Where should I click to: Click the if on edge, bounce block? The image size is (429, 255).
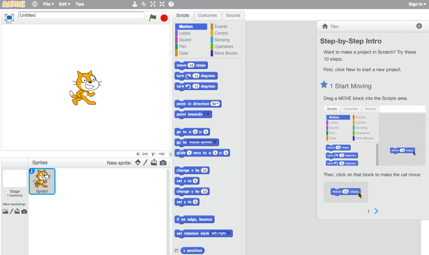(194, 219)
